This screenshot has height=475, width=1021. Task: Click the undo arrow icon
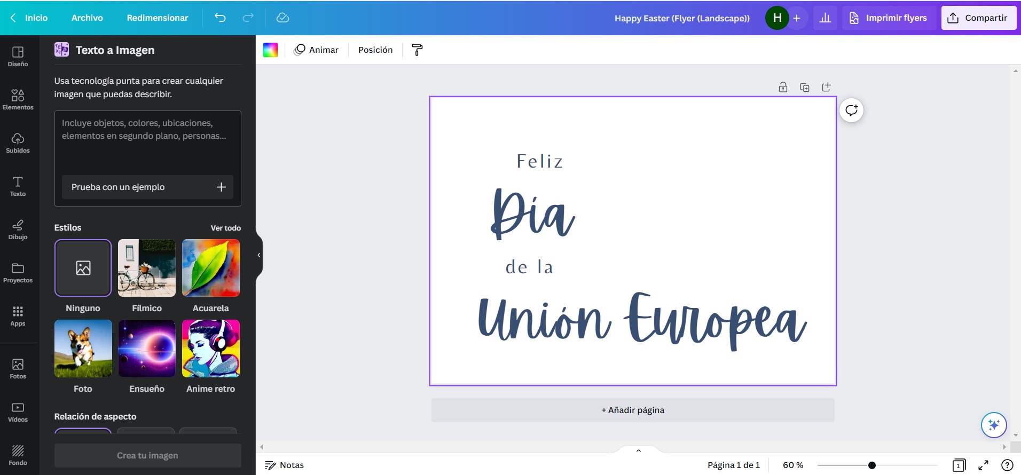coord(220,18)
